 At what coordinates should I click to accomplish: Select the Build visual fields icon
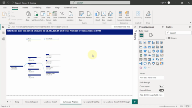141,35
